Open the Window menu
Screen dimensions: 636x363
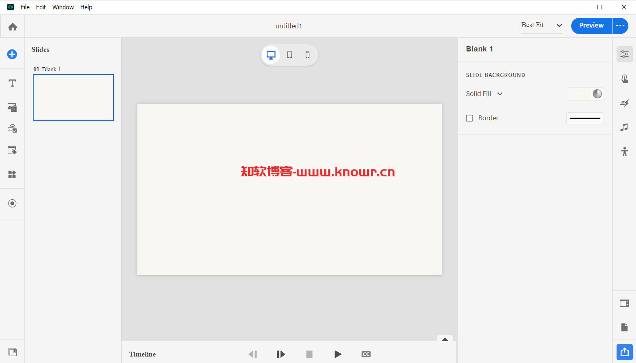tap(63, 7)
